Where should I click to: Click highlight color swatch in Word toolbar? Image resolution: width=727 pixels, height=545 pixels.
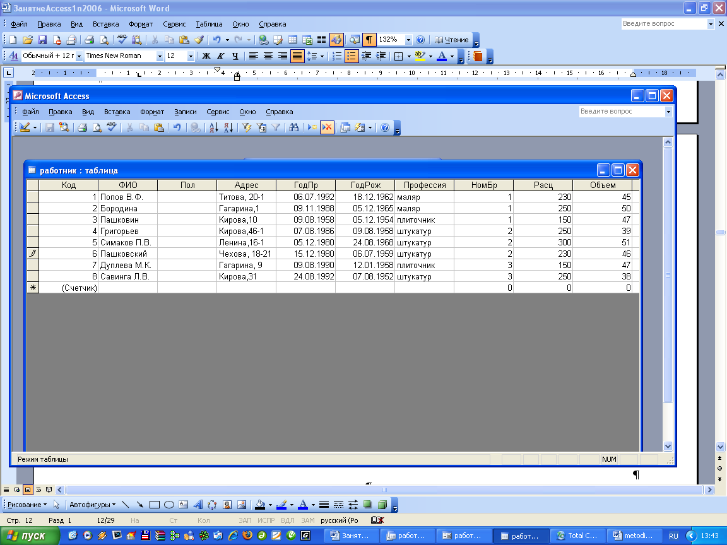pos(420,56)
